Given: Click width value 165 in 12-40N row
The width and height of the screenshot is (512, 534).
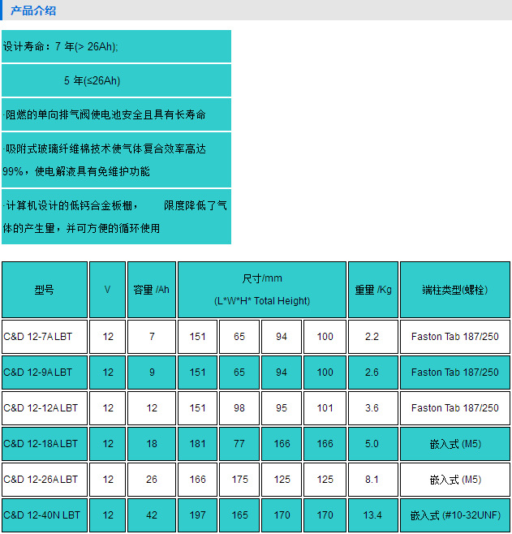Looking at the screenshot, I should click(239, 515).
